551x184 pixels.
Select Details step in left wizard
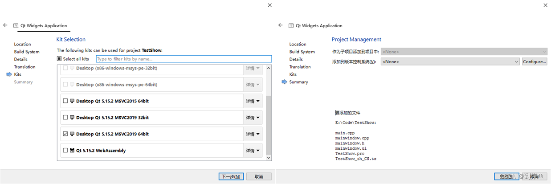coord(20,59)
